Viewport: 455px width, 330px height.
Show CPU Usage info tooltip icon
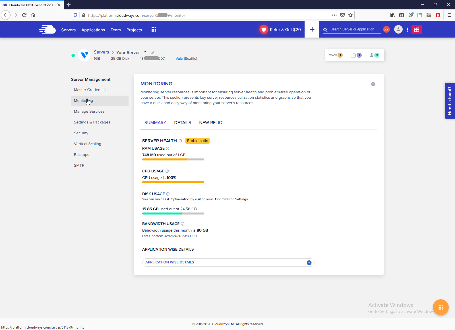(x=167, y=171)
